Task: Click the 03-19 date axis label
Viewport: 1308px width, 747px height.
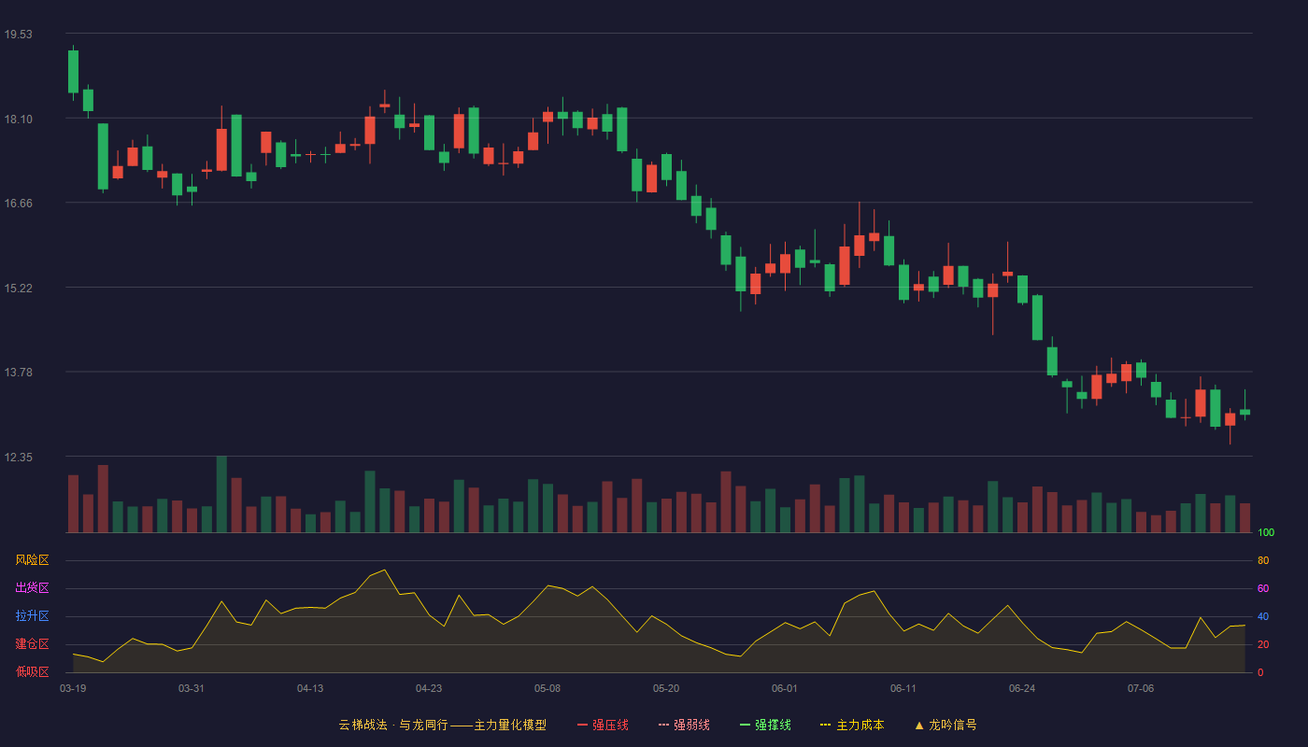Action: pyautogui.click(x=73, y=688)
